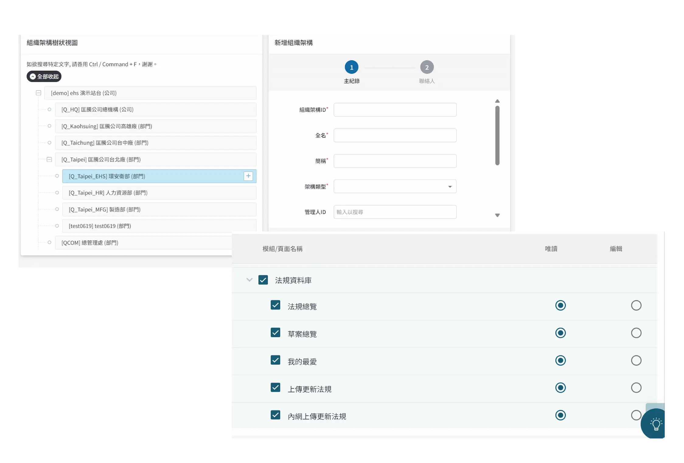684x463 pixels.
Task: Click circle node beside Q_HQ entry
Action: point(49,109)
